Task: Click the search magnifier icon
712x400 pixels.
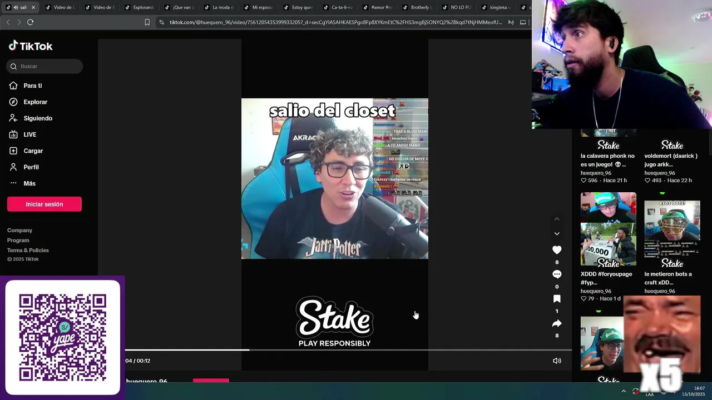Action: (x=13, y=67)
